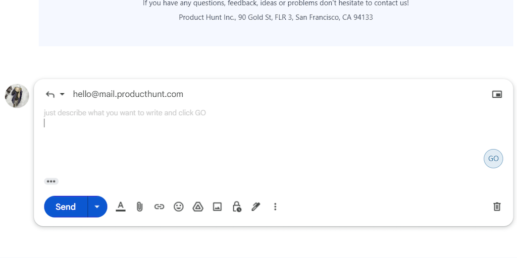Discard the draft with trash icon
The width and height of the screenshot is (517, 258).
click(x=497, y=207)
